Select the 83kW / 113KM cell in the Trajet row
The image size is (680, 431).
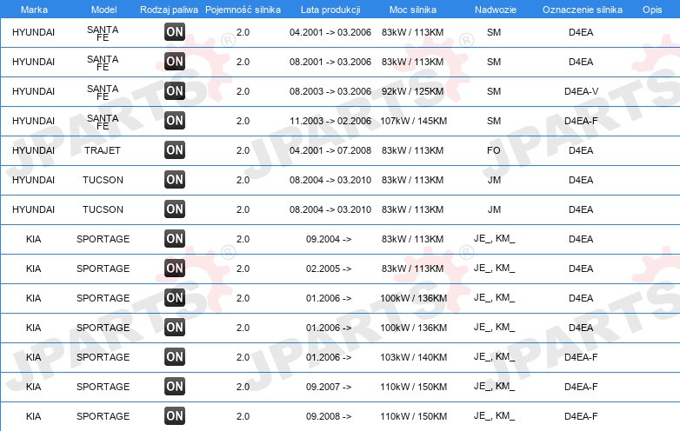pyautogui.click(x=413, y=150)
